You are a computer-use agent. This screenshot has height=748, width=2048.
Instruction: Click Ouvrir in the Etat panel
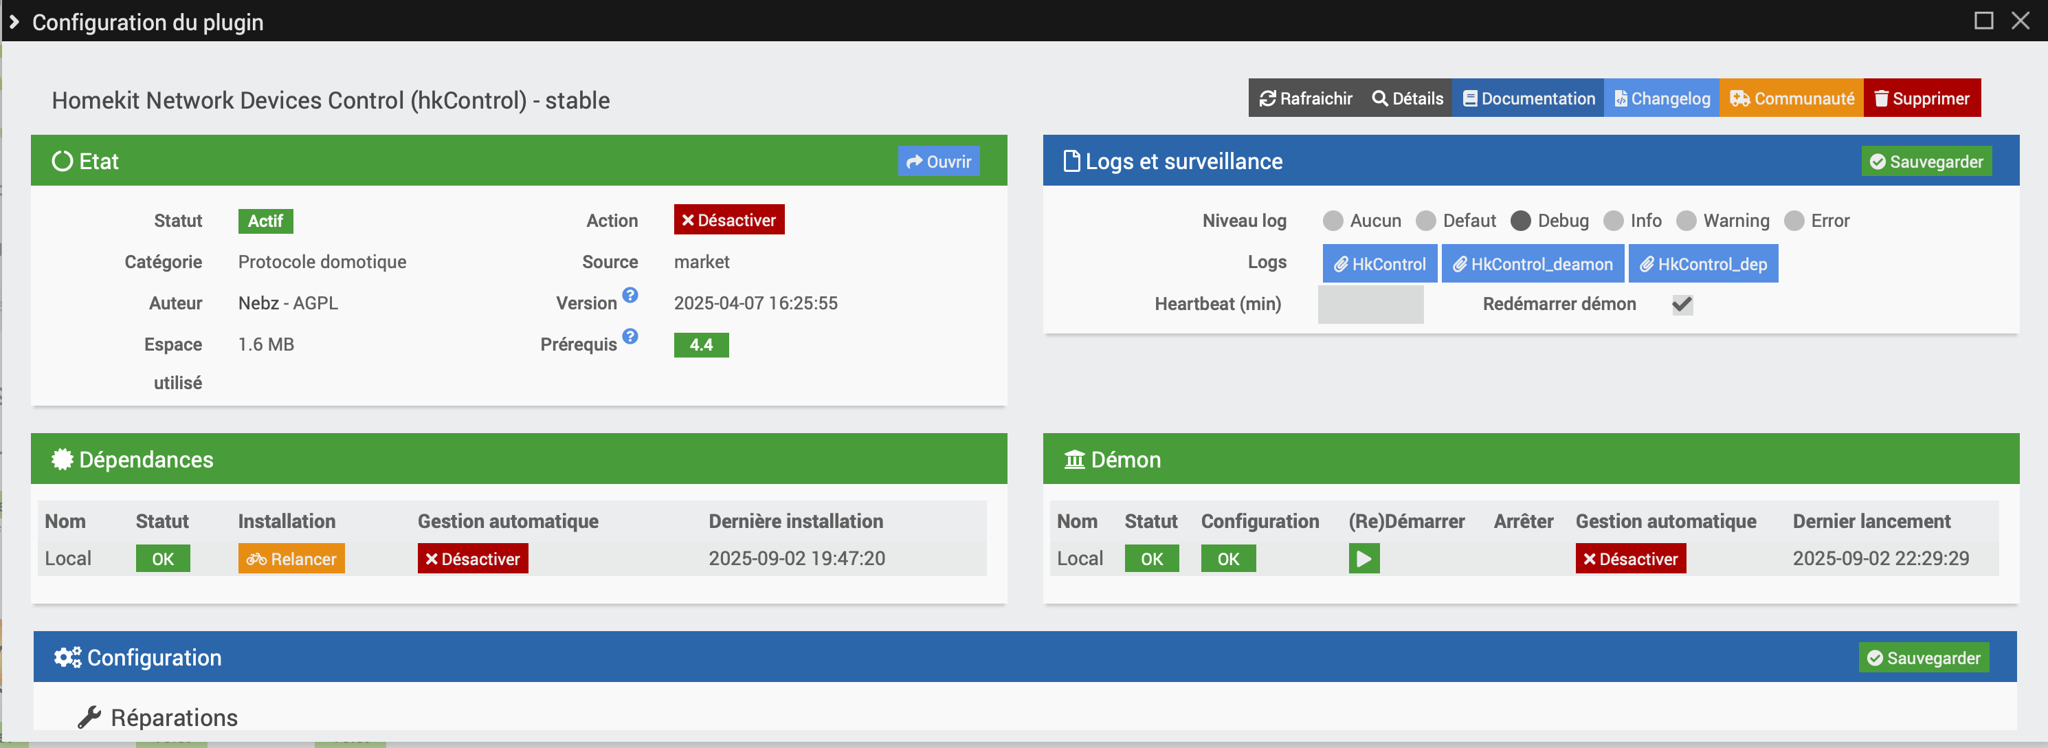(x=938, y=162)
